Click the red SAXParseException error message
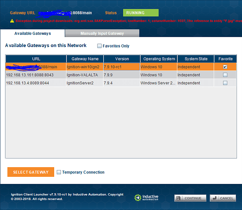The height and width of the screenshot is (210, 242). tap(129, 21)
